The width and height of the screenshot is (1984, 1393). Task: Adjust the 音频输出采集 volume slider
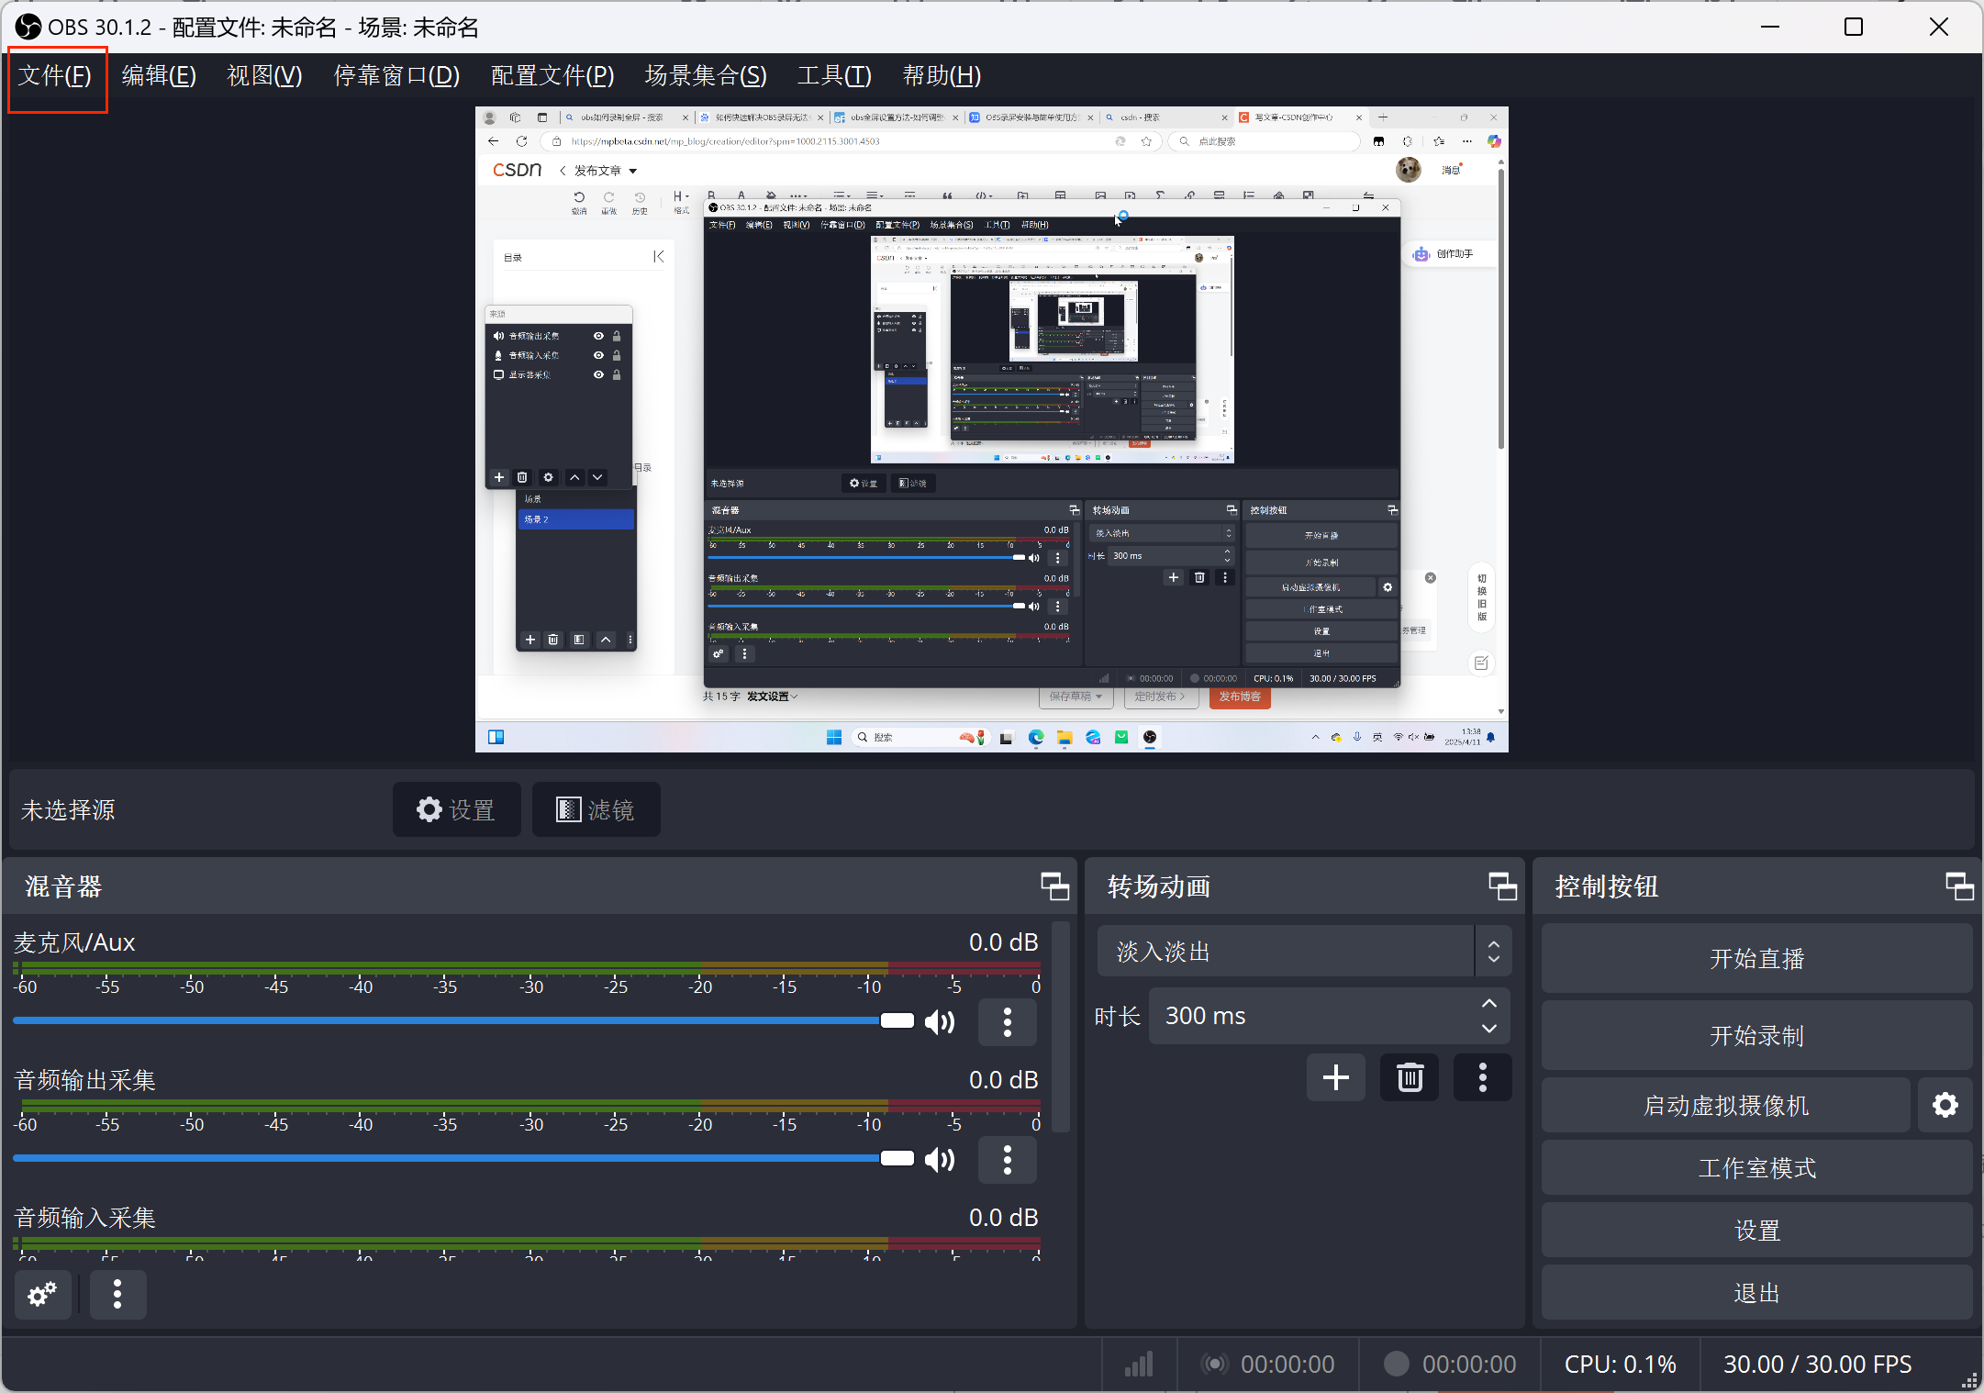tap(897, 1158)
